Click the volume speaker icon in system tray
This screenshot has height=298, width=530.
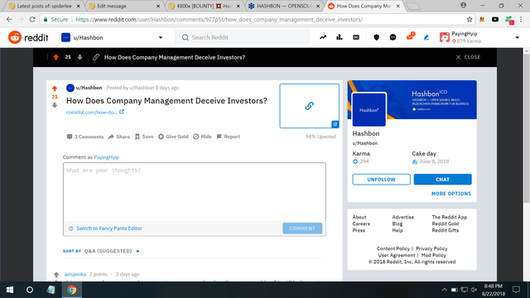474,290
